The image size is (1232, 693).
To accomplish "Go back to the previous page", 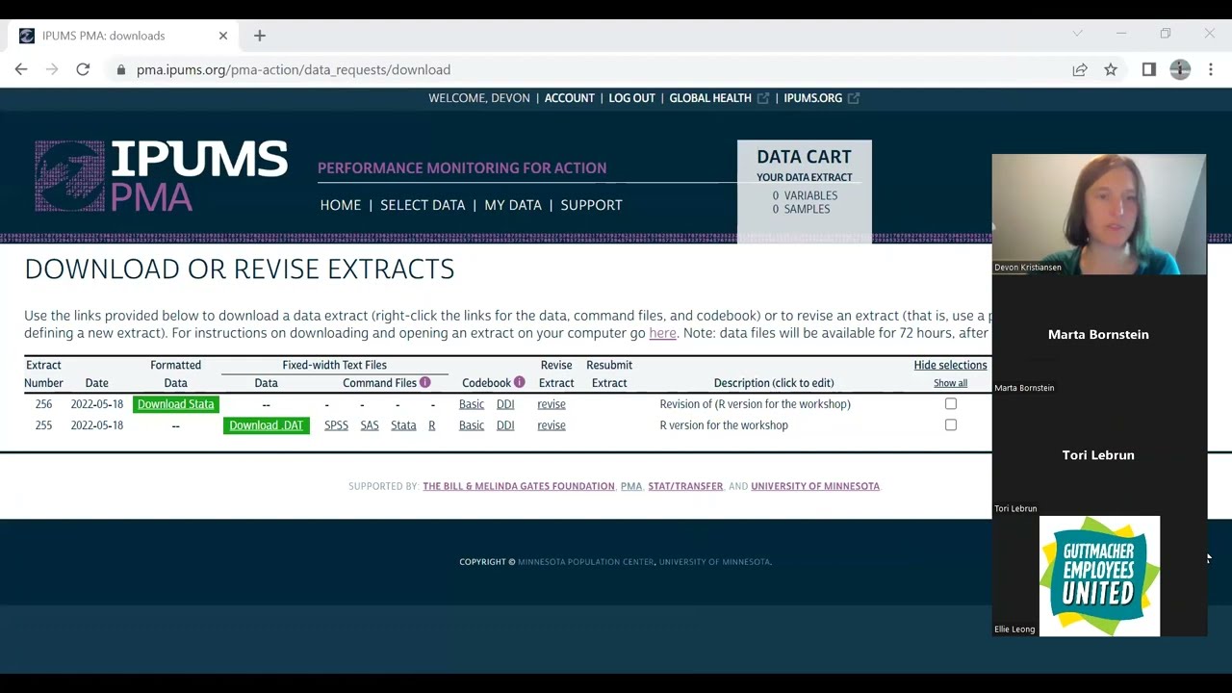I will point(21,69).
